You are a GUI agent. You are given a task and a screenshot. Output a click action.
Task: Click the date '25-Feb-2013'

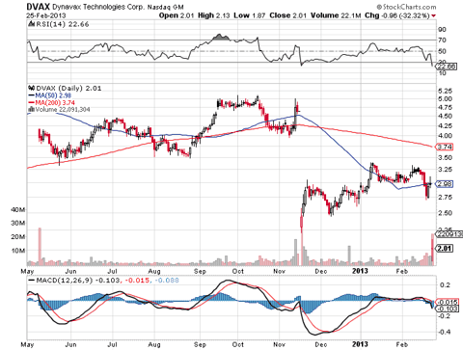click(x=46, y=15)
